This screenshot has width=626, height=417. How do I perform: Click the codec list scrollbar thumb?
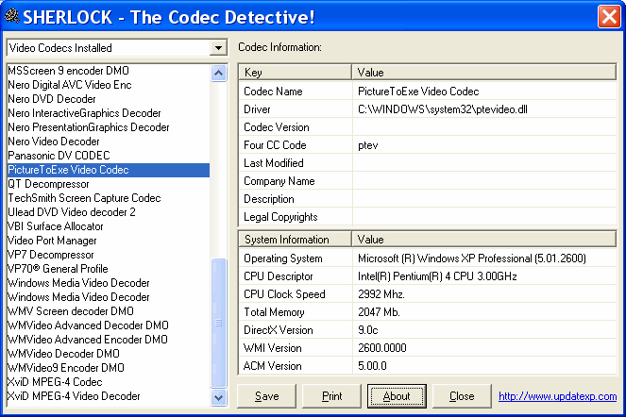click(x=219, y=321)
